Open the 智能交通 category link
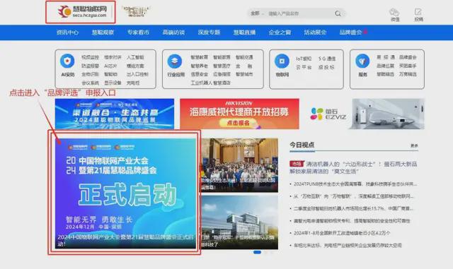The image size is (453, 269). (x=244, y=57)
